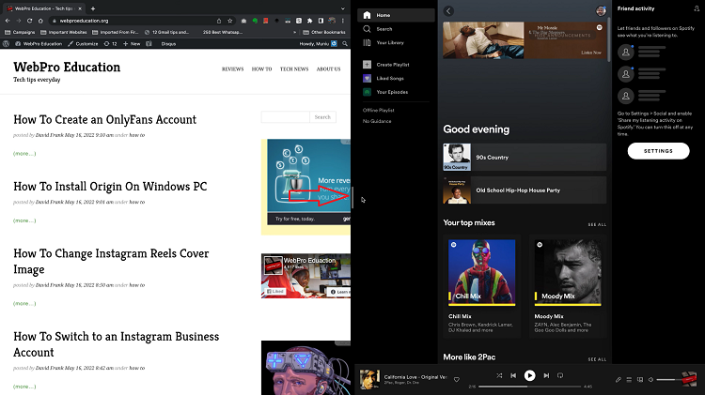This screenshot has height=395, width=705.
Task: Like California Love with the heart icon
Action: pyautogui.click(x=456, y=380)
